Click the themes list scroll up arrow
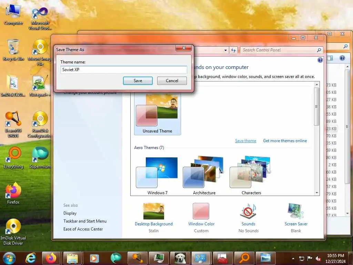Viewport: 353px width, 265px height. point(317,85)
